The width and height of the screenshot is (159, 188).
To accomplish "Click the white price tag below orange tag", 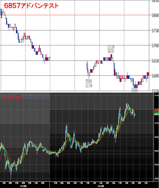I will 156,114.
